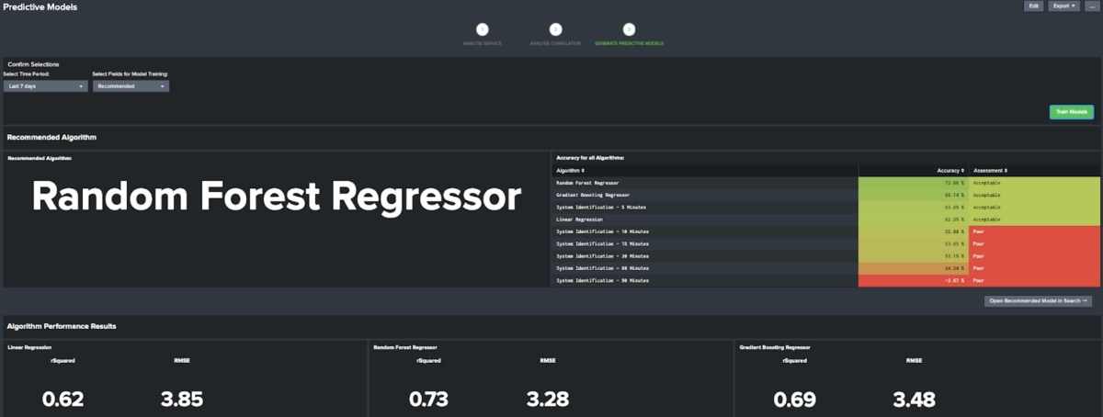Click Acceptable assessment in Linear Regression row
The width and height of the screenshot is (1103, 417).
[x=1035, y=220]
